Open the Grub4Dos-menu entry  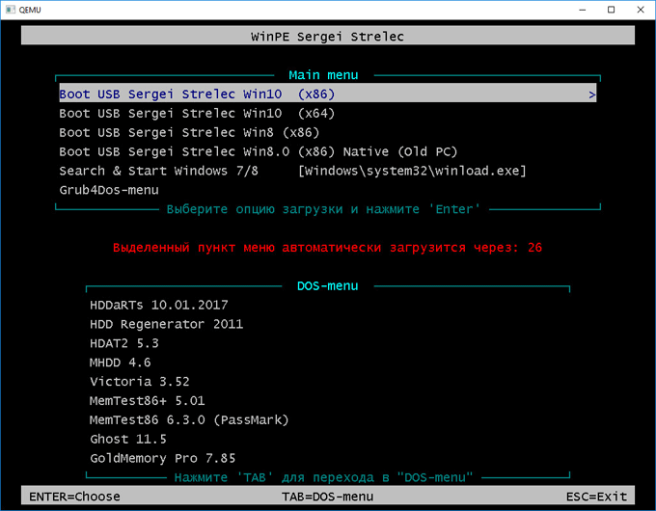tap(109, 190)
